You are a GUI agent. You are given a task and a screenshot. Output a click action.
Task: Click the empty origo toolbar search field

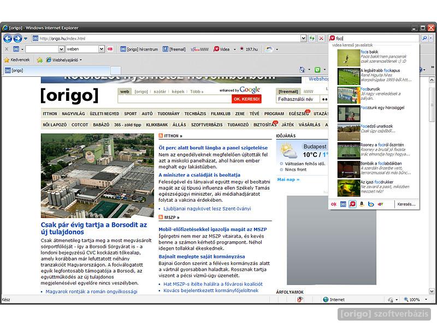pos(42,49)
